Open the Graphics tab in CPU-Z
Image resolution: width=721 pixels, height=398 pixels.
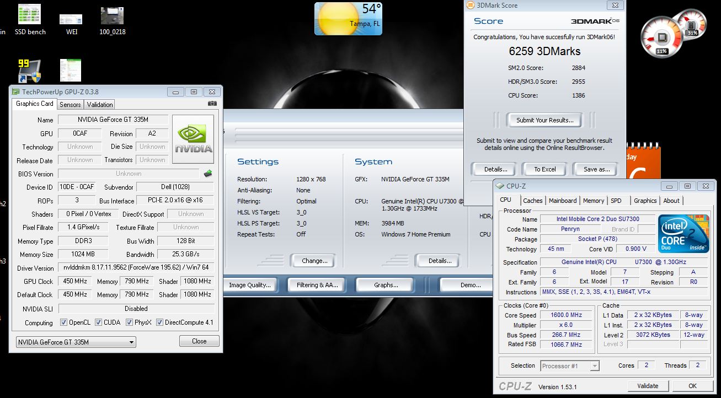[645, 201]
